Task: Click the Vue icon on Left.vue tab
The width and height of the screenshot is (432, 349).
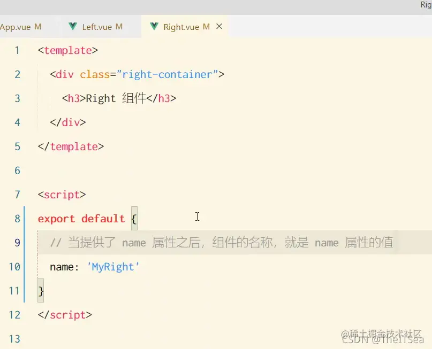Action: point(73,26)
